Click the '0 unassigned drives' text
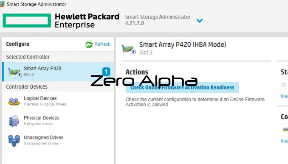288x164 pixels. tap(41, 143)
